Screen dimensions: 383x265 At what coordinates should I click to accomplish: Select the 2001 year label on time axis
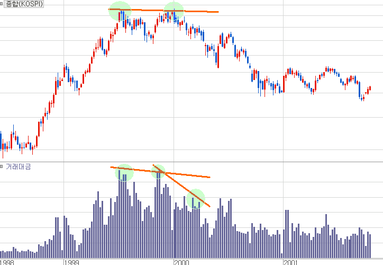click(x=290, y=262)
